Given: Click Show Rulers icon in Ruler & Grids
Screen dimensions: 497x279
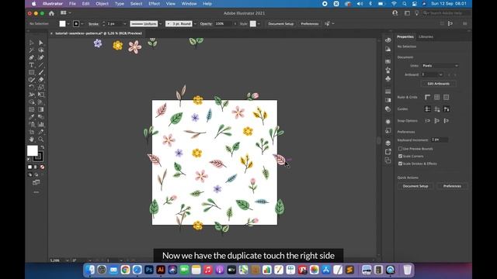Looking at the screenshot, I should 428,97.
